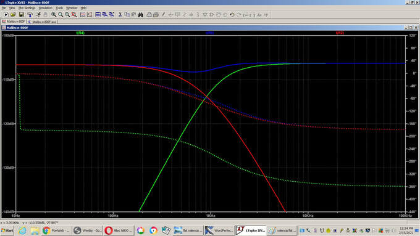Click the Find binoculars icon
This screenshot has width=420, height=236.
141,15
